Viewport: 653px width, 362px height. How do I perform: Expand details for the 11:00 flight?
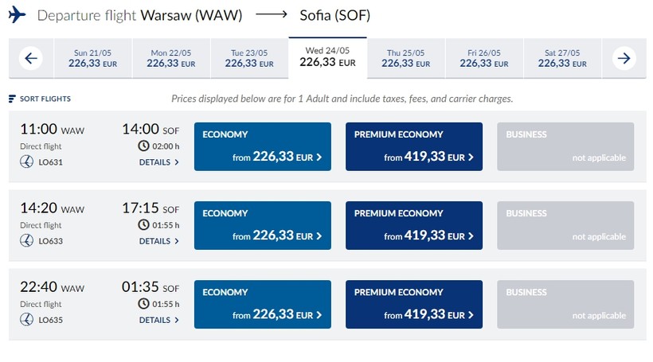158,162
